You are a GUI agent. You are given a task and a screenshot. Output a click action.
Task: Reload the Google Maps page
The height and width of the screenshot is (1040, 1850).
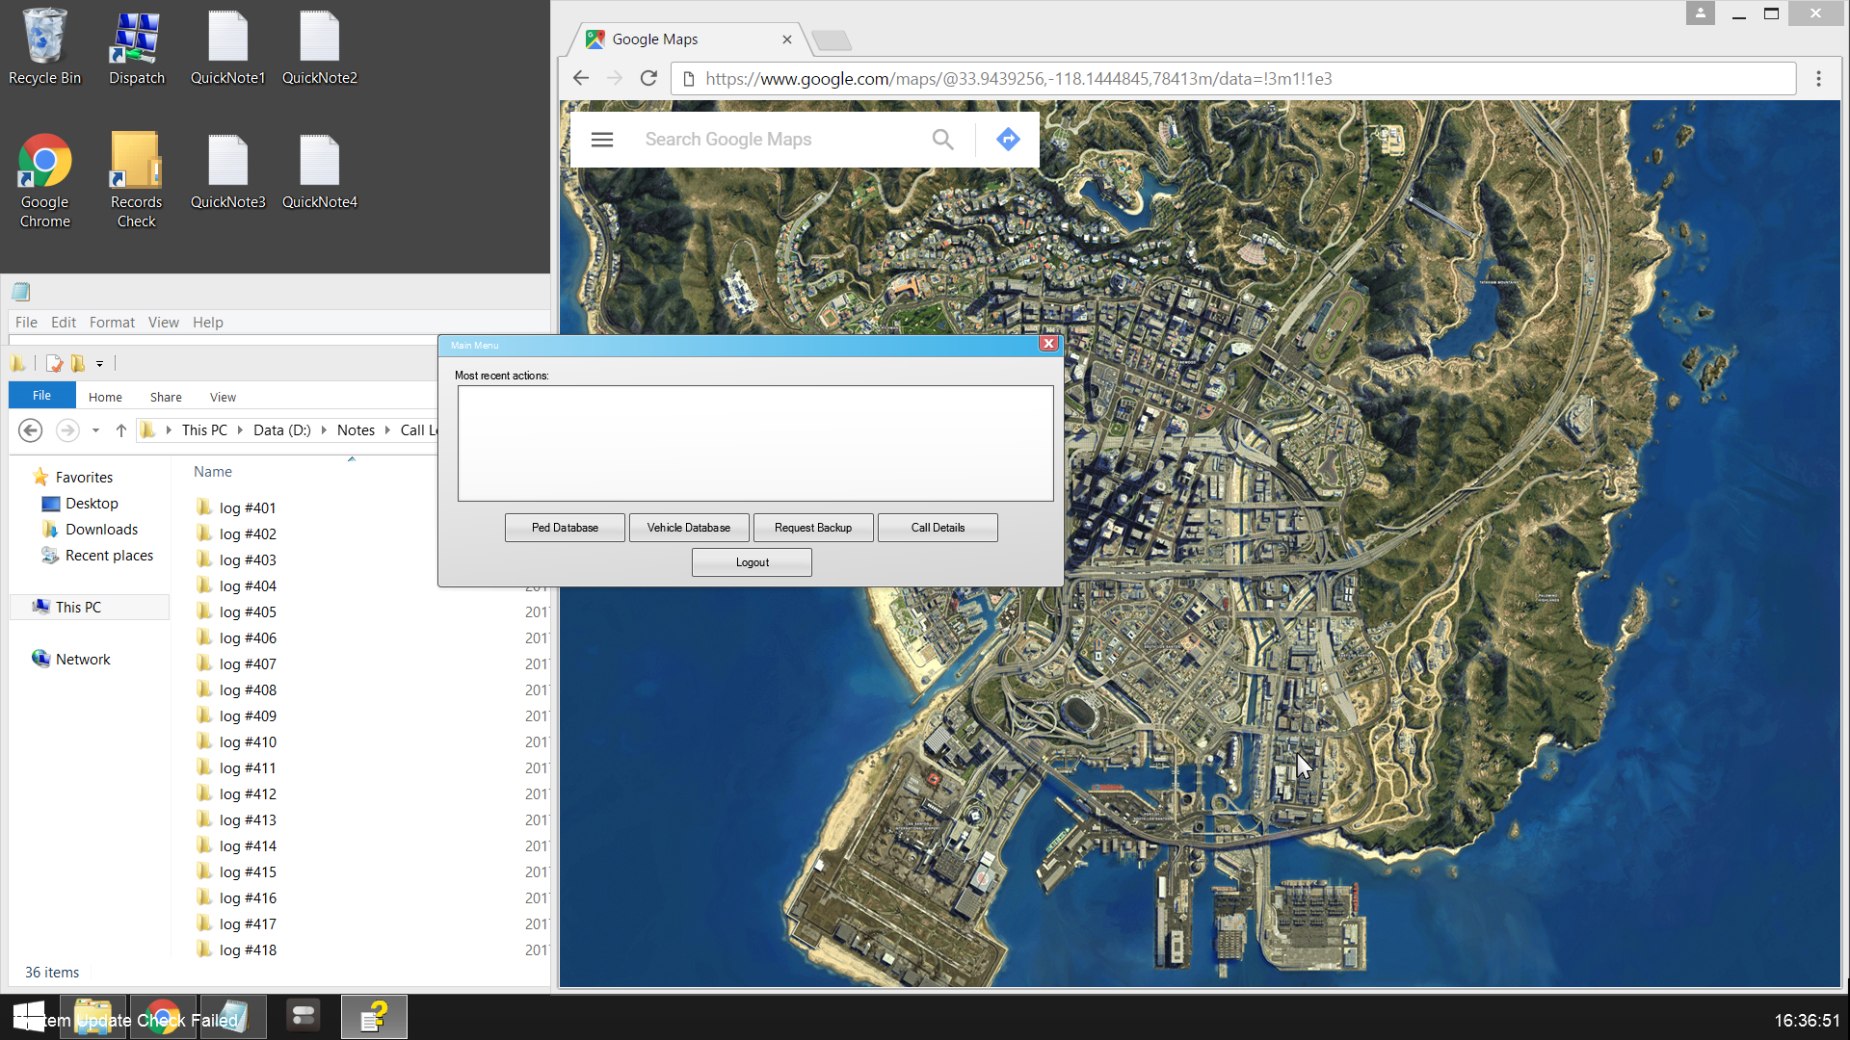(x=648, y=79)
